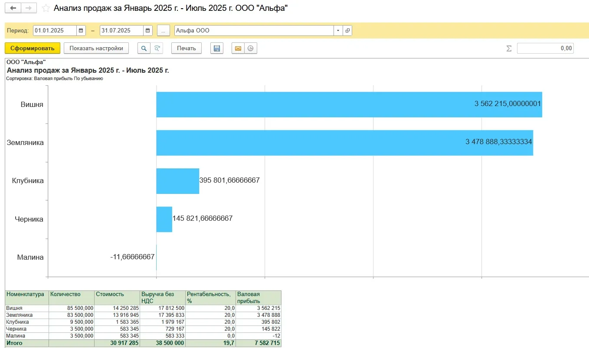Expand the Альфа ООО organization dropdown

338,31
